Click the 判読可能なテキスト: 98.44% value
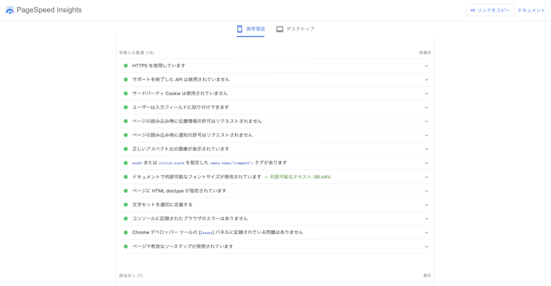This screenshot has width=551, height=286. 300,177
